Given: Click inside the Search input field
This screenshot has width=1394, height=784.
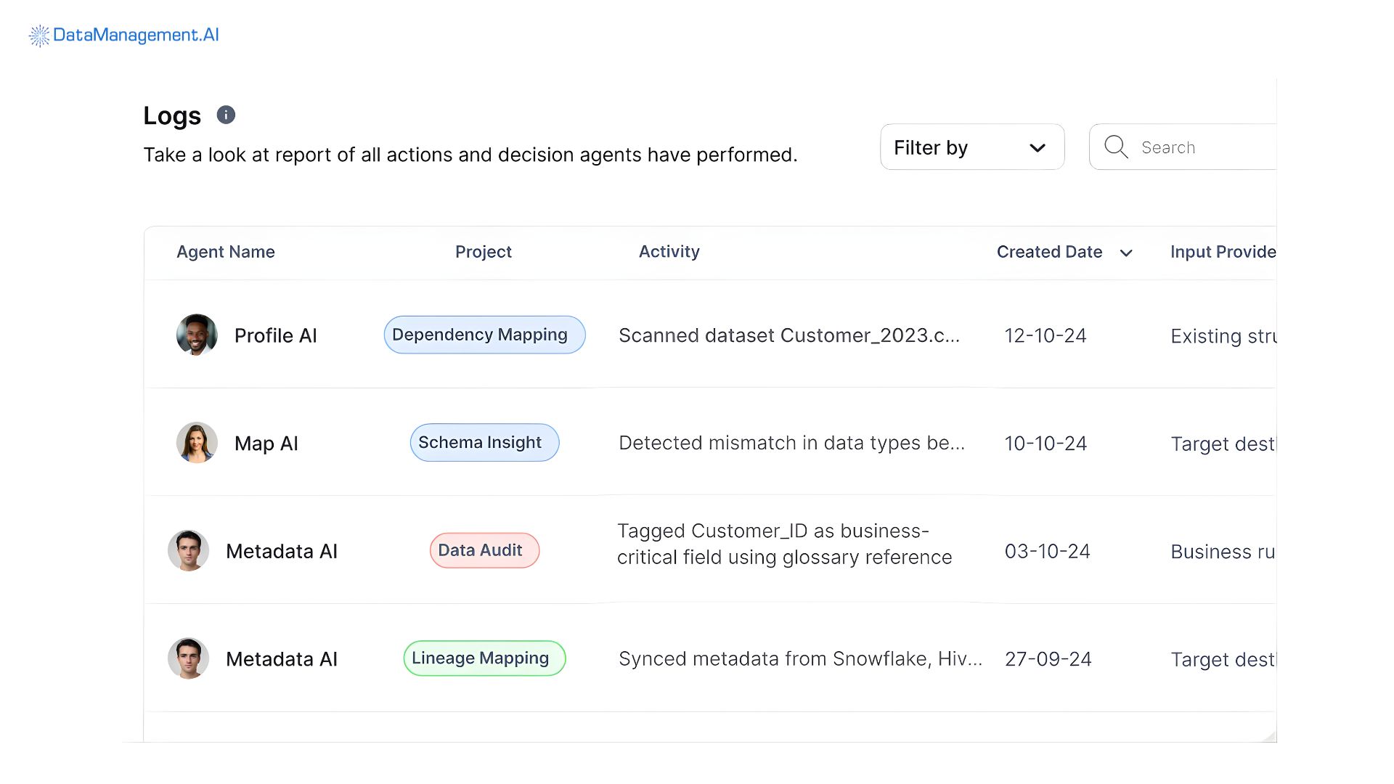Looking at the screenshot, I should coord(1198,147).
